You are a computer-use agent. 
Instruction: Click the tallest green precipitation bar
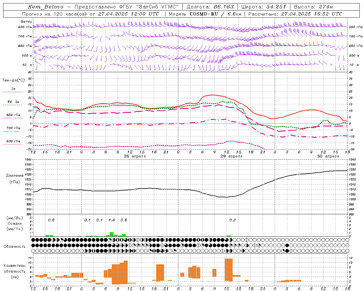[x=111, y=234]
